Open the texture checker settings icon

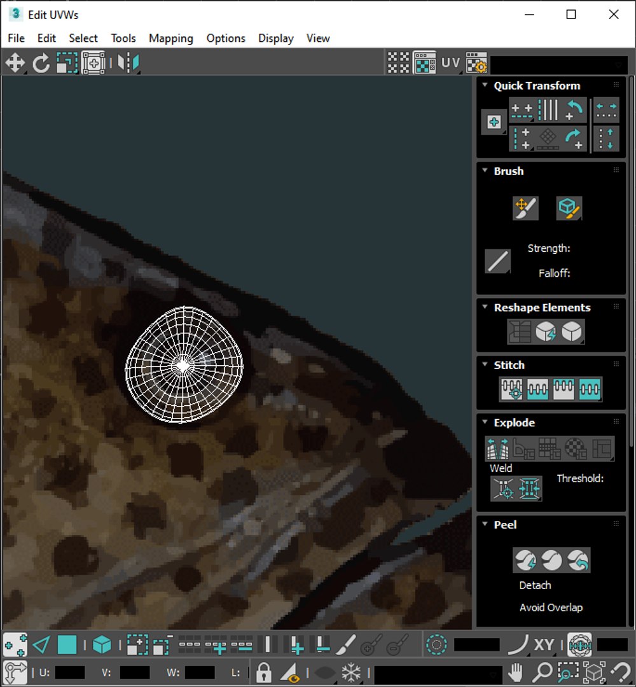476,62
